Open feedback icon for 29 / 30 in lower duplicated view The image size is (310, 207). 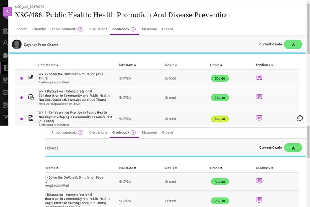pos(259,200)
